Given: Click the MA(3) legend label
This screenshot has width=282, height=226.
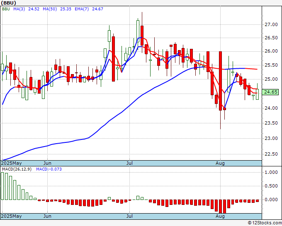Looking at the screenshot, I should 19,9.
